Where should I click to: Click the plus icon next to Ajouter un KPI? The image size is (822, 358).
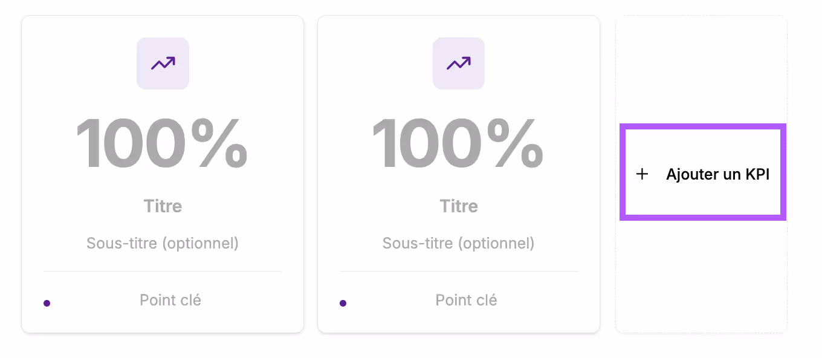click(x=641, y=174)
